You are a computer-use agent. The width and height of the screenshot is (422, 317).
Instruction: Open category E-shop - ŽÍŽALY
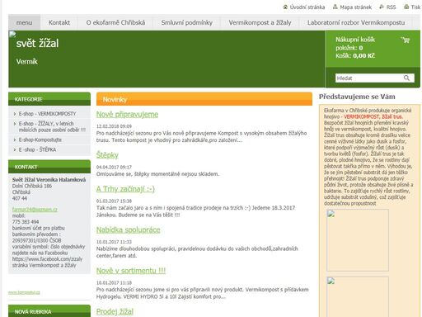[52, 126]
